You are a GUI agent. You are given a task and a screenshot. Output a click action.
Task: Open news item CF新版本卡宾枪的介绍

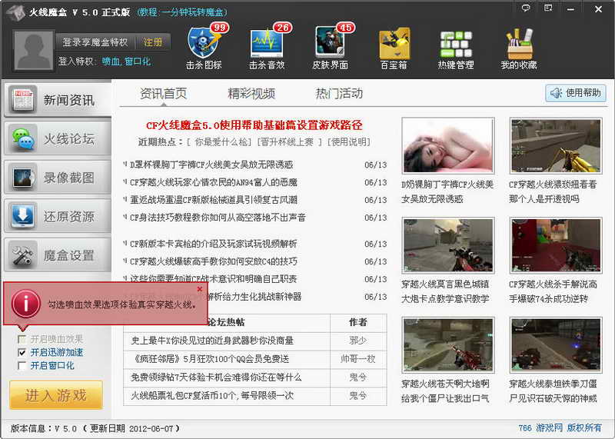214,244
